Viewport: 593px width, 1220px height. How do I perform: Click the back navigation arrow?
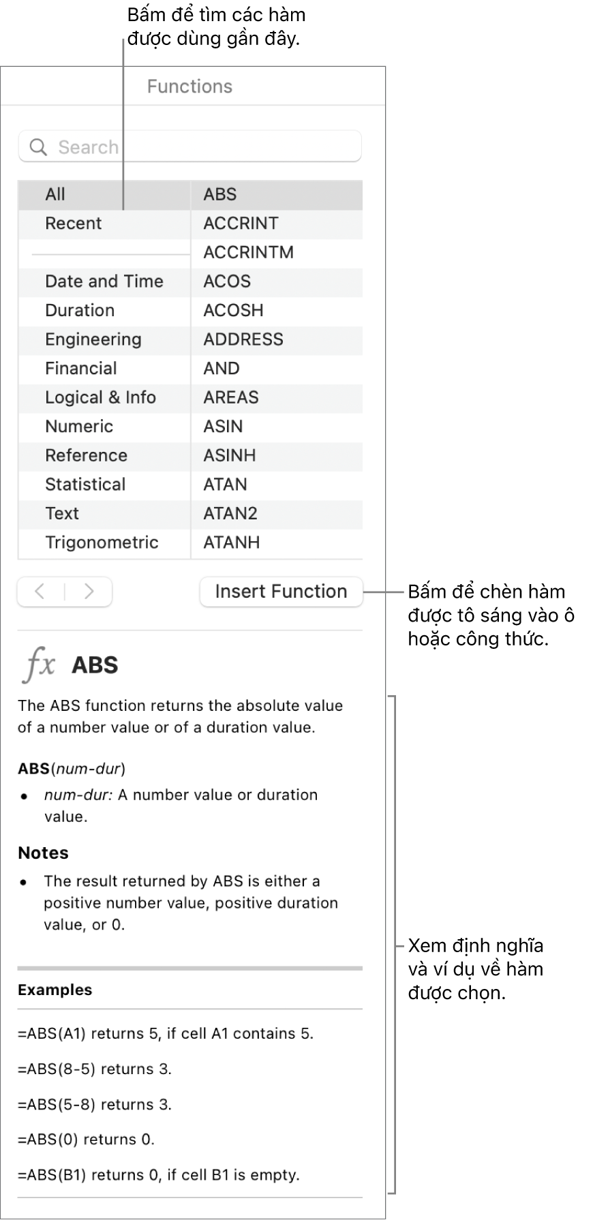tap(40, 592)
